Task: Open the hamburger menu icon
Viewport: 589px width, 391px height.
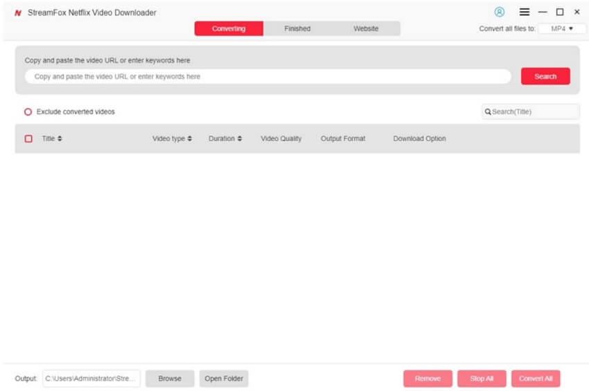Action: (525, 12)
